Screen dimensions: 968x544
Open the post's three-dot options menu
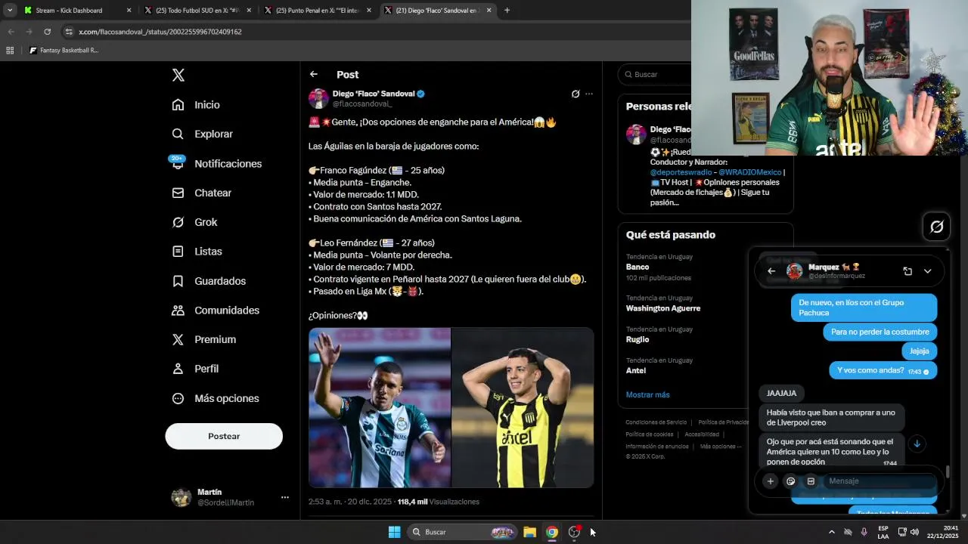(x=589, y=94)
